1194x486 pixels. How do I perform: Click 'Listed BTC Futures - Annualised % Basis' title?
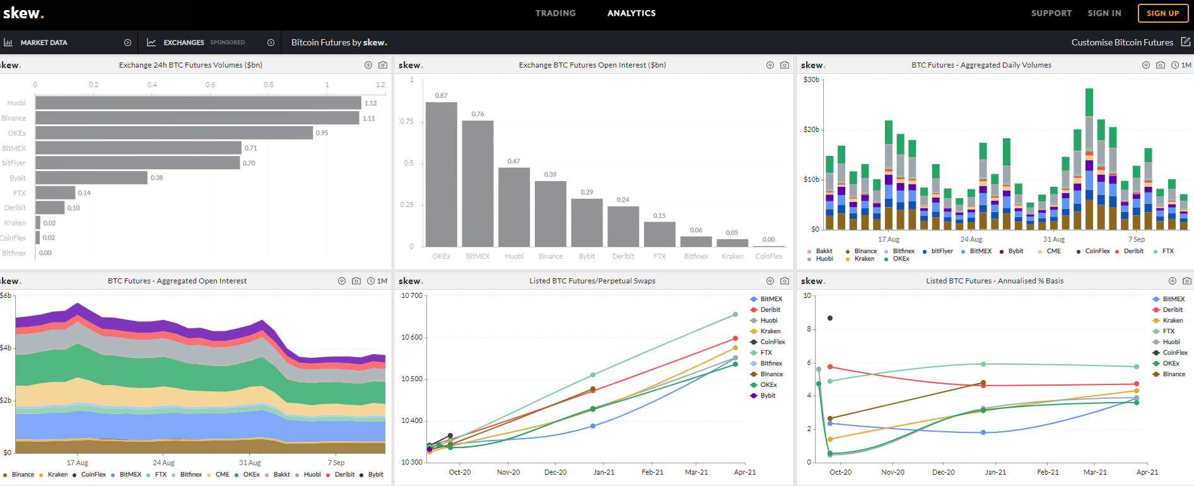click(995, 281)
